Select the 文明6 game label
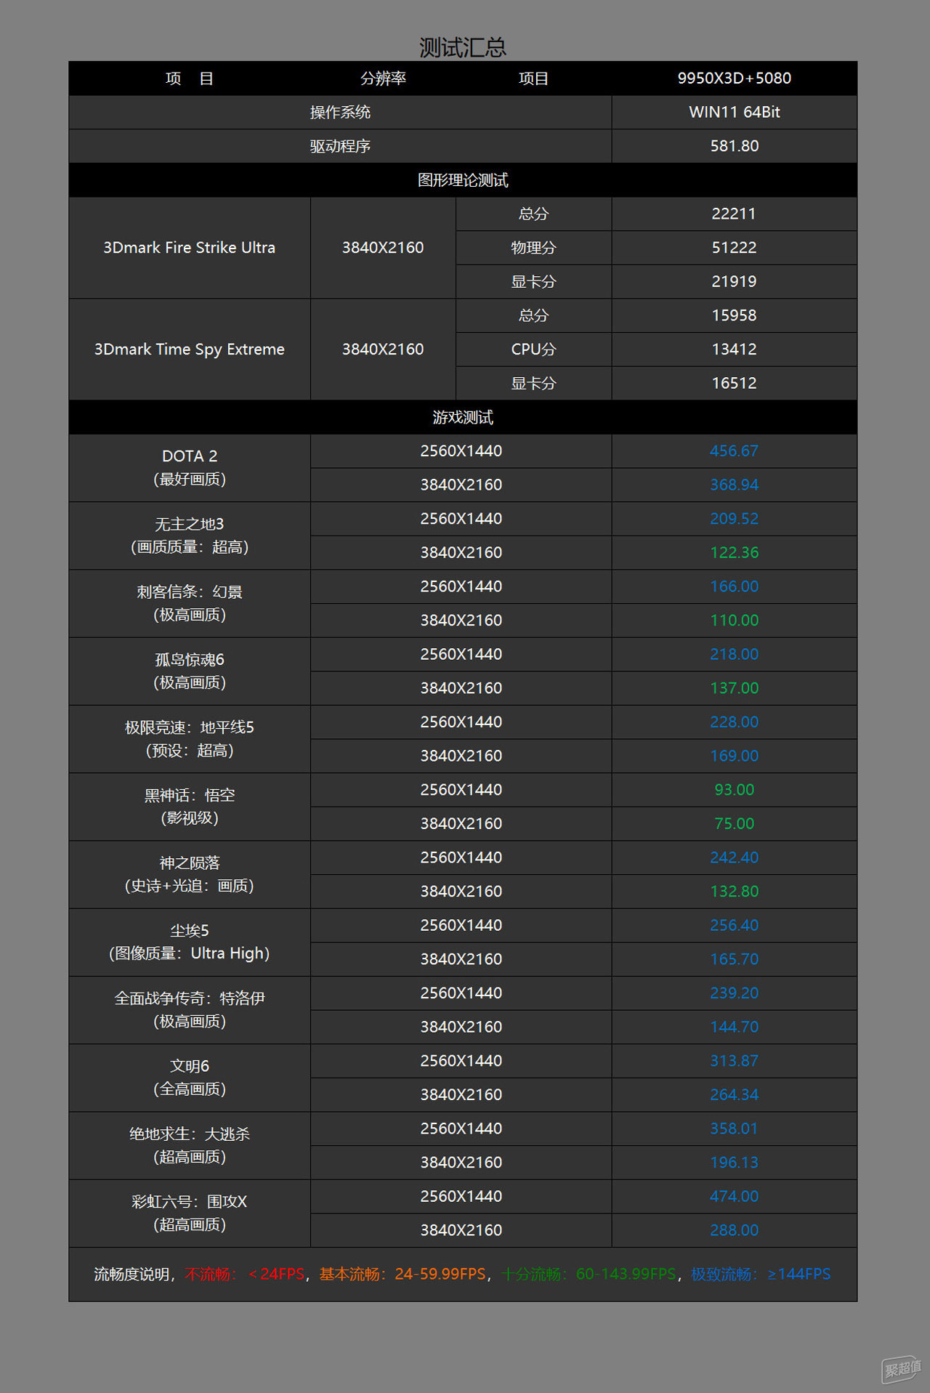This screenshot has width=930, height=1393. (189, 1066)
